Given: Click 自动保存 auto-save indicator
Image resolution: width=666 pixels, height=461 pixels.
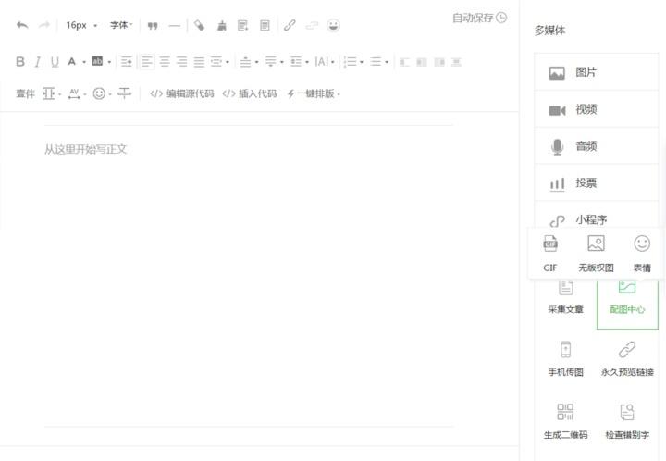Looking at the screenshot, I should coord(479,18).
